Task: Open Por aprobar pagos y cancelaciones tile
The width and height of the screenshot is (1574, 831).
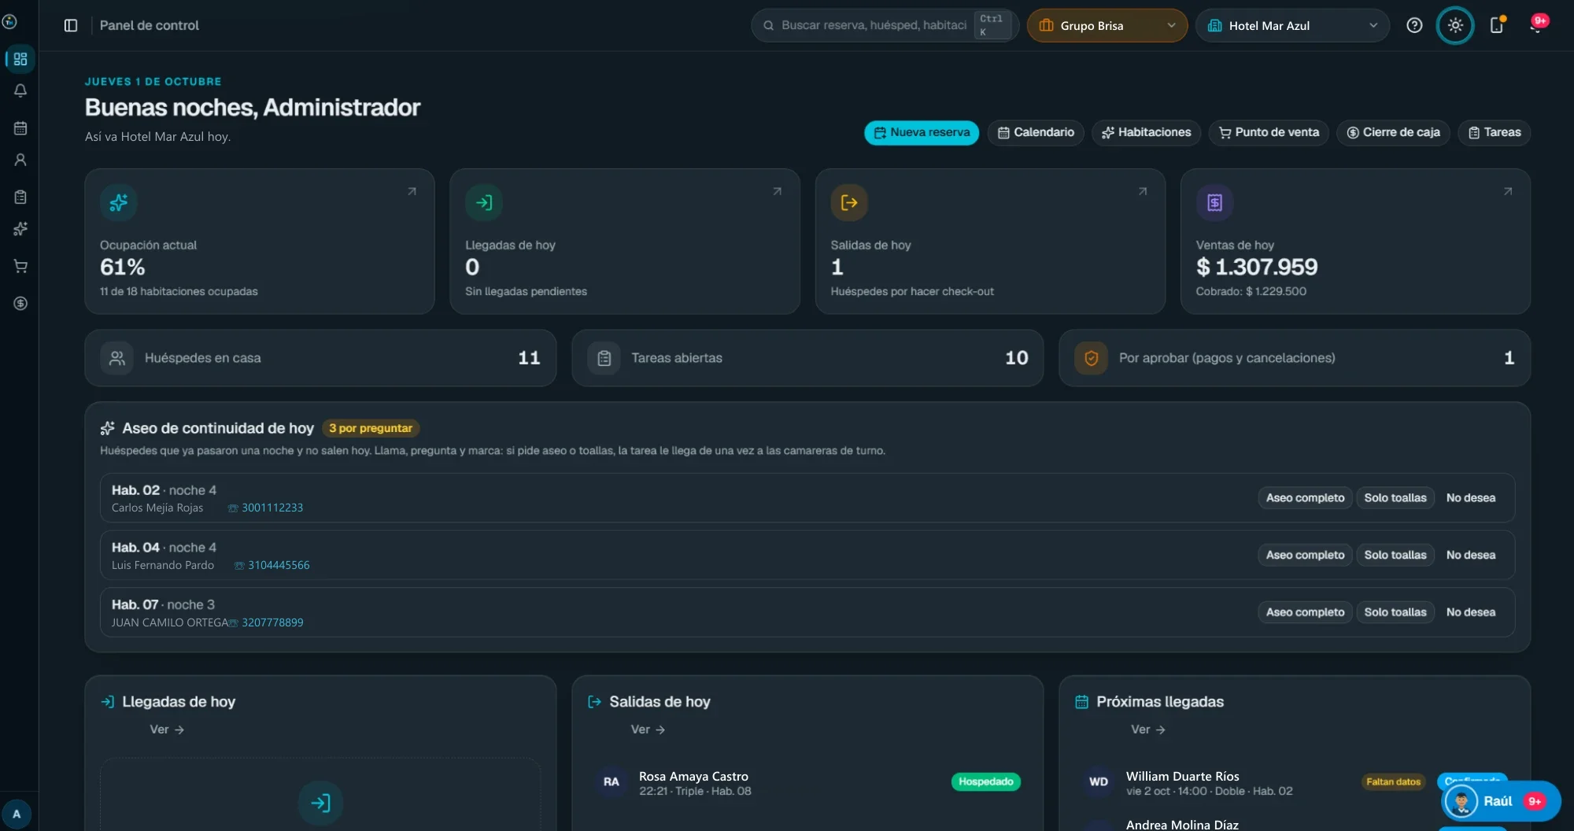Action: point(1295,358)
